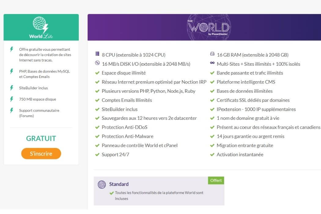
Task: Click checkmark beside Plateforme intelligente CMS
Action: tap(212, 82)
